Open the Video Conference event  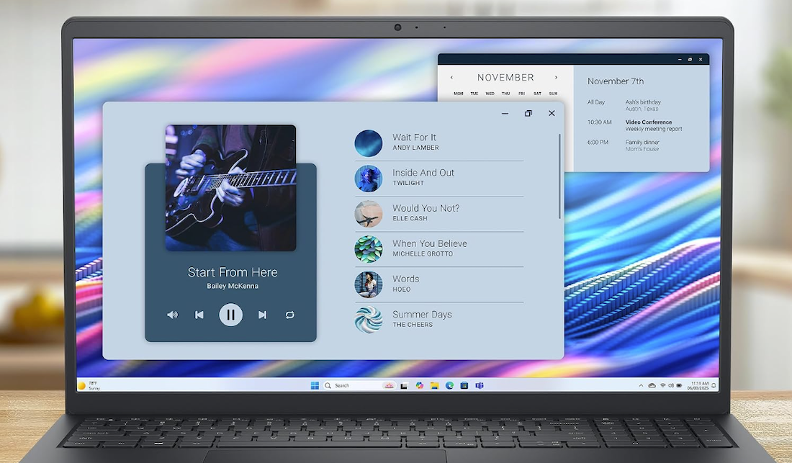pyautogui.click(x=649, y=122)
